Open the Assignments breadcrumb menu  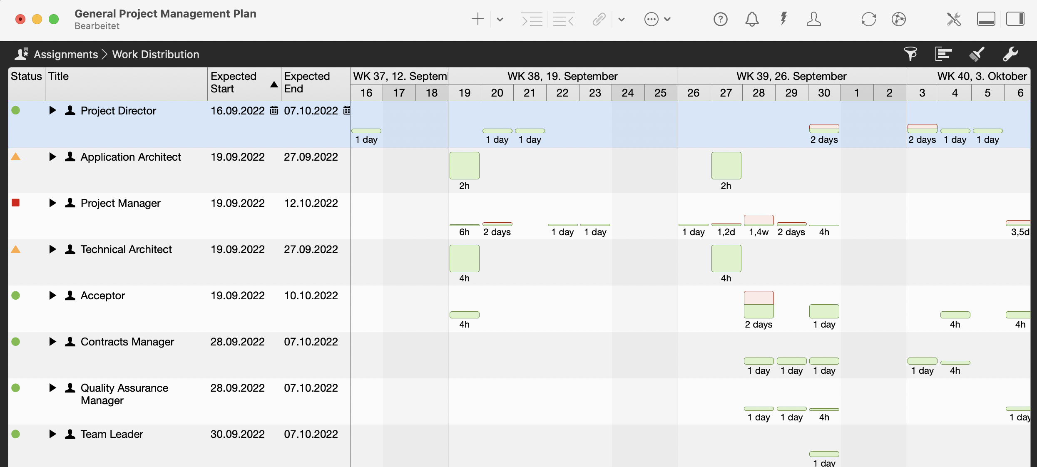tap(66, 55)
